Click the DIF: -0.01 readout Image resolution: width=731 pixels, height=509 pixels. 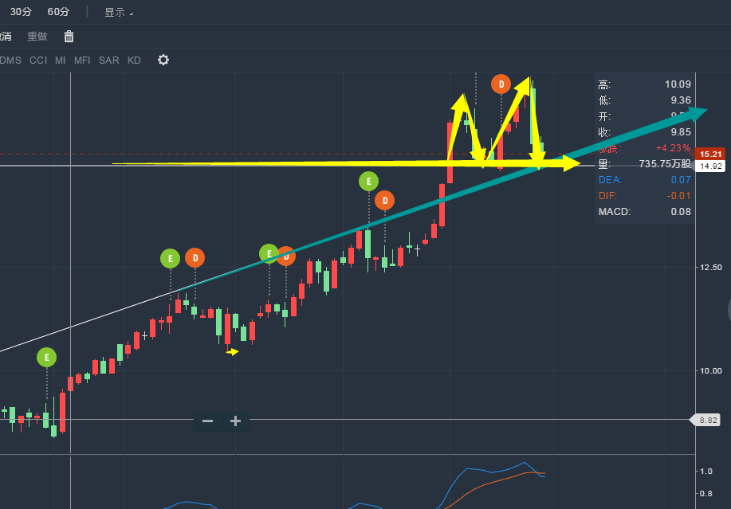644,196
